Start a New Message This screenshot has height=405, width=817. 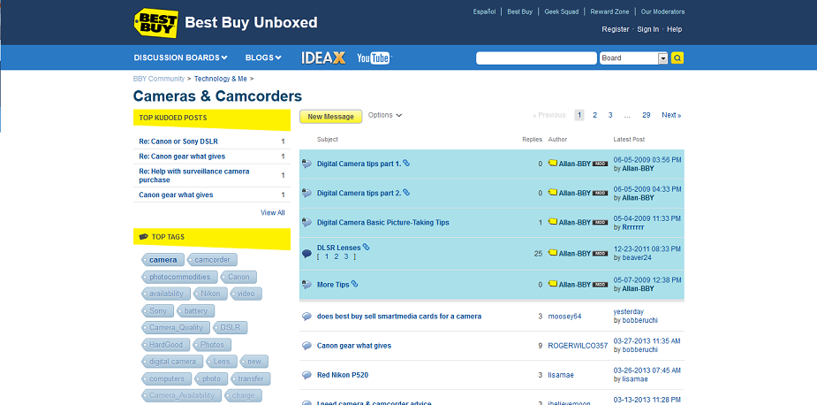point(330,117)
